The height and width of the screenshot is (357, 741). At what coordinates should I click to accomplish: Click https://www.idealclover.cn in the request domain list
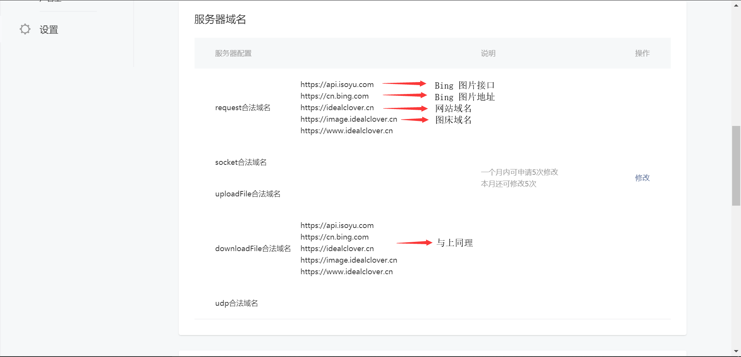coord(347,131)
